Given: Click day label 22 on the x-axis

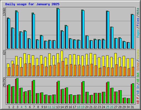Looking at the screenshot, I should click(x=95, y=107).
